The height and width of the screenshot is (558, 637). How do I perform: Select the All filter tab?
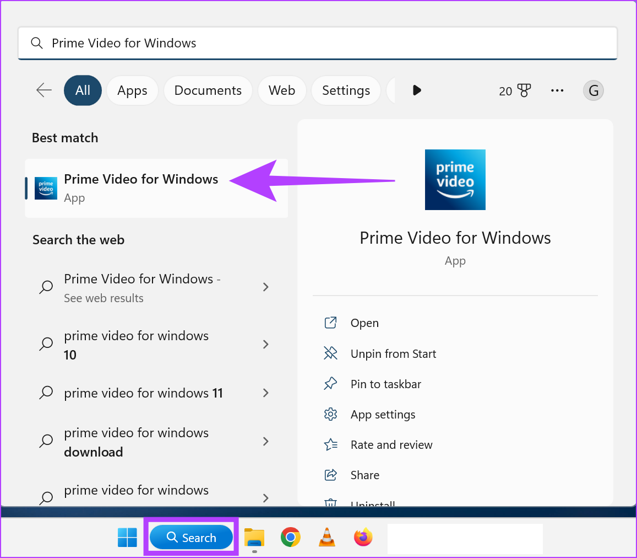[x=83, y=90]
